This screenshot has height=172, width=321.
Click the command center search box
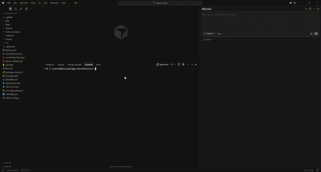pos(160,3)
